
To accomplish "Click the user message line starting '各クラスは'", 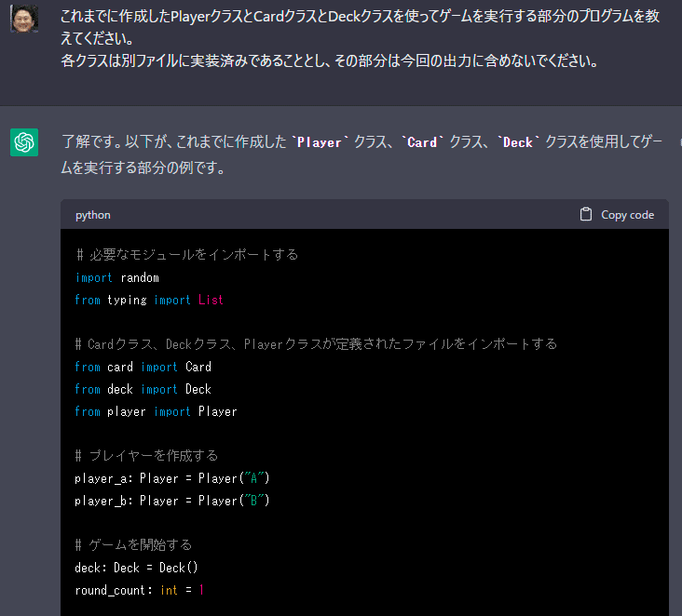I will click(329, 60).
